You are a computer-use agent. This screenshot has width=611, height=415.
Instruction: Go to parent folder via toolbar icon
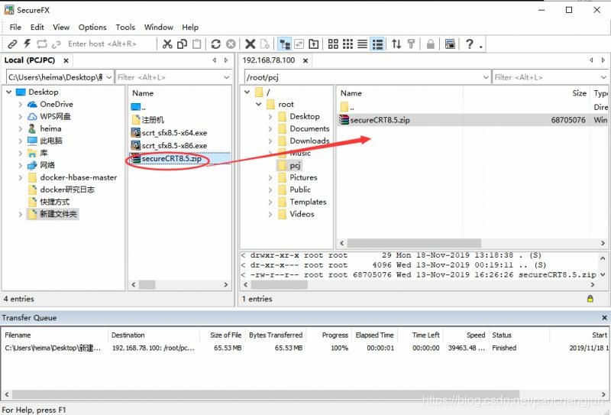[x=314, y=44]
